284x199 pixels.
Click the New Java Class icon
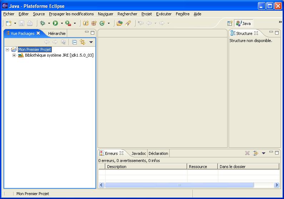pos(102,23)
